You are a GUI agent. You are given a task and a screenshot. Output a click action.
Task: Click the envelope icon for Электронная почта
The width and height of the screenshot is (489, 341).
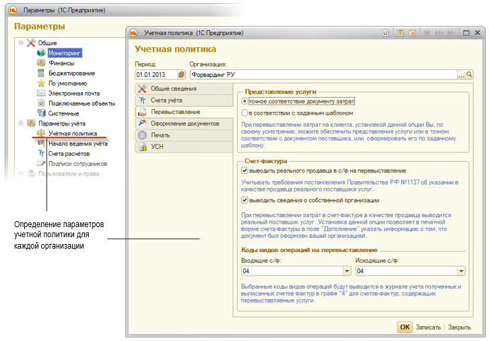(41, 93)
